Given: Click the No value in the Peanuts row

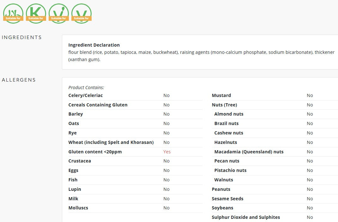Looking at the screenshot, I should tap(310, 189).
